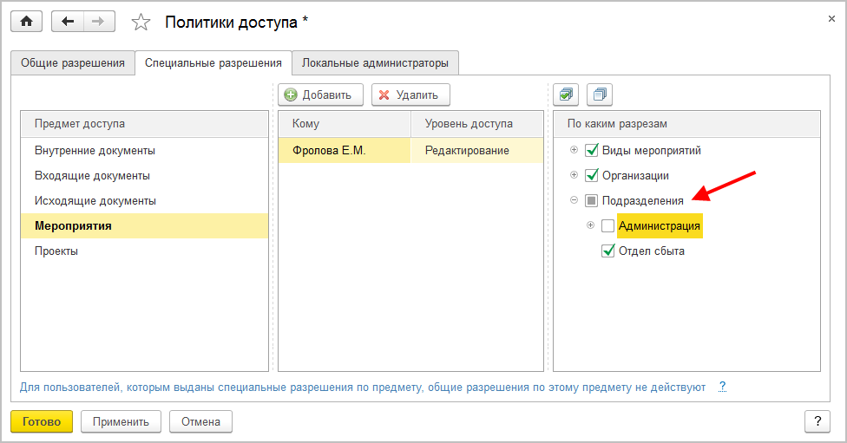Screen dimensions: 847x443
Task: Expand the Виды мероприятий node
Action: point(574,151)
